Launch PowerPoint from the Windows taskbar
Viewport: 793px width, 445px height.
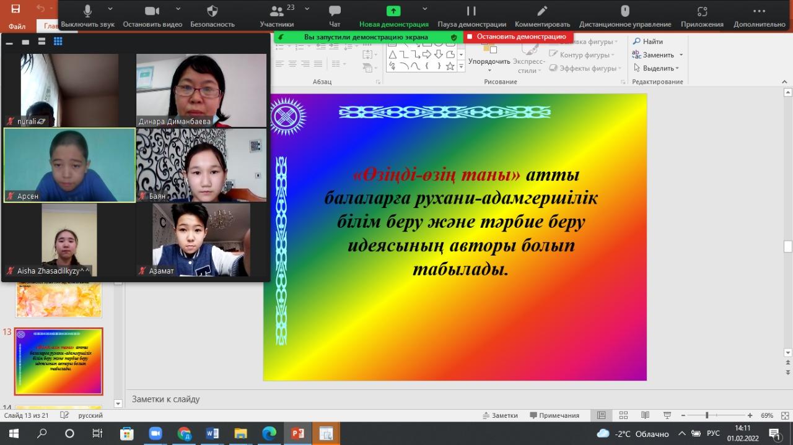[x=297, y=433]
